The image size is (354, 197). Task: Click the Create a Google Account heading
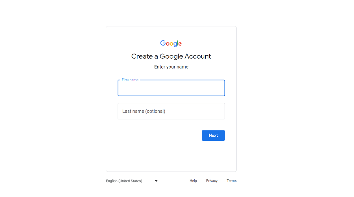pyautogui.click(x=171, y=56)
